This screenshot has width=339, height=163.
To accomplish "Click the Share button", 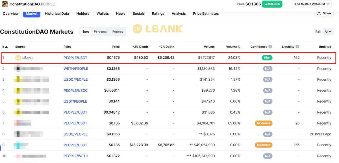I will (x=324, y=13).
